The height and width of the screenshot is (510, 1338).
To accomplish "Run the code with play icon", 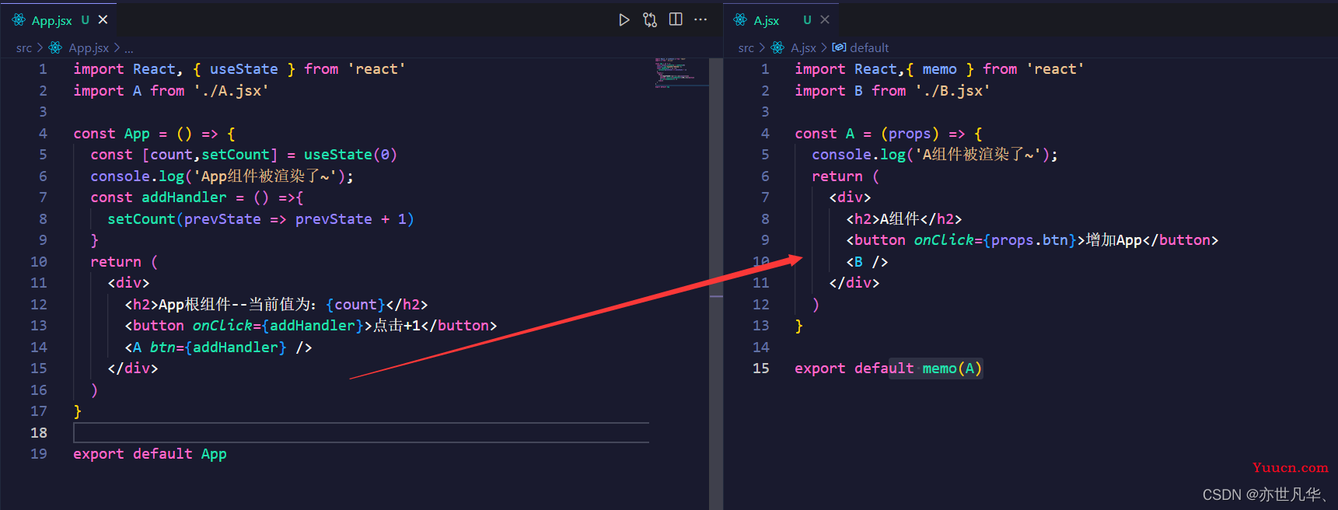I will tap(624, 20).
